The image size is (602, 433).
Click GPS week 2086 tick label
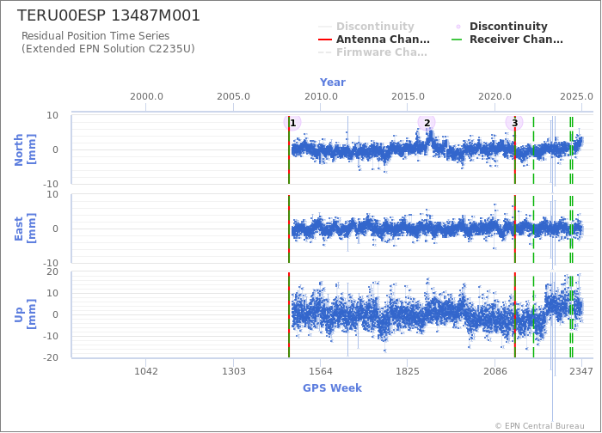point(494,371)
